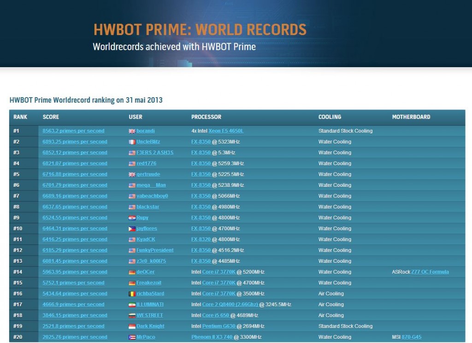The image size is (472, 343).
Task: Click the SCORE column header
Action: click(x=51, y=117)
